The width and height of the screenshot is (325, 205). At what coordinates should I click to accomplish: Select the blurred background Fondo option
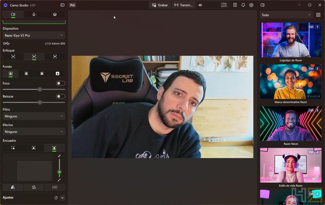[26, 74]
